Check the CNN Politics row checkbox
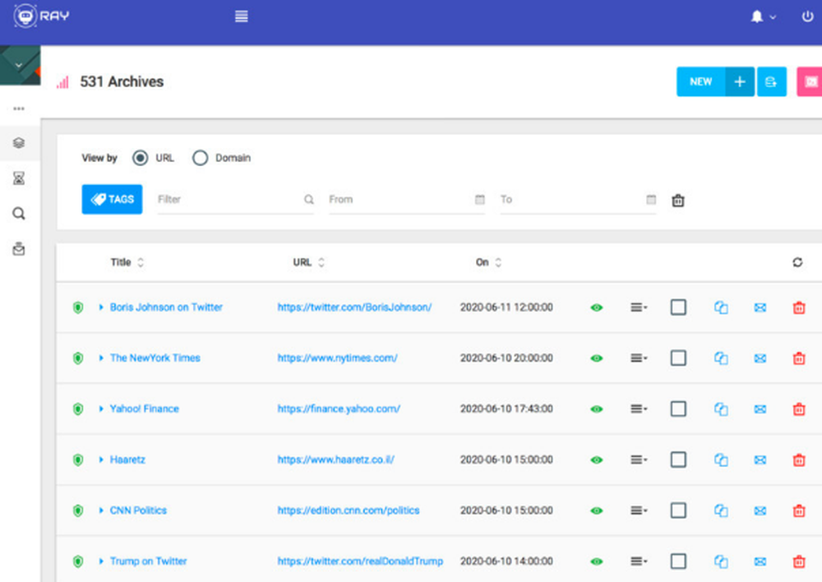 click(x=678, y=510)
